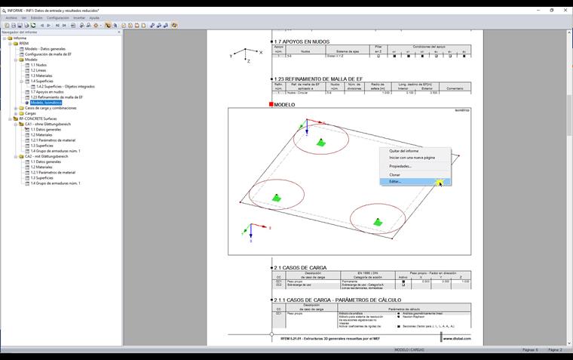Toggle Activo checkbox in Sobrecarga de uso row
The width and height of the screenshot is (573, 360).
click(403, 285)
